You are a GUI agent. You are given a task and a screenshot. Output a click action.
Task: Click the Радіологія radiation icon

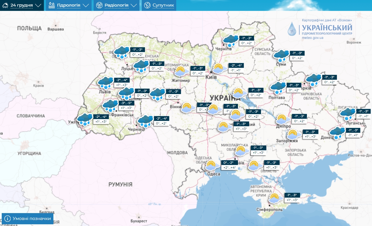99,5
